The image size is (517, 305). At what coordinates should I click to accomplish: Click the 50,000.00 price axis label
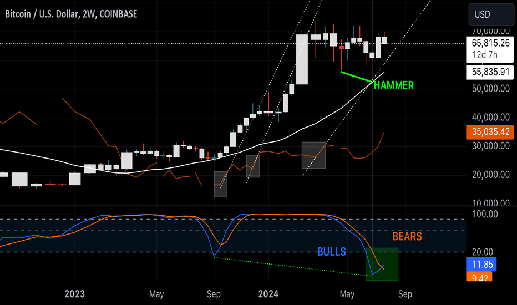coord(490,88)
